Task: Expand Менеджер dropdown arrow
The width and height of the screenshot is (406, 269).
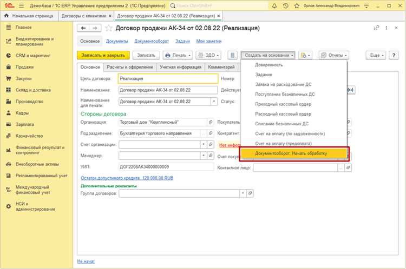Action: (204, 156)
